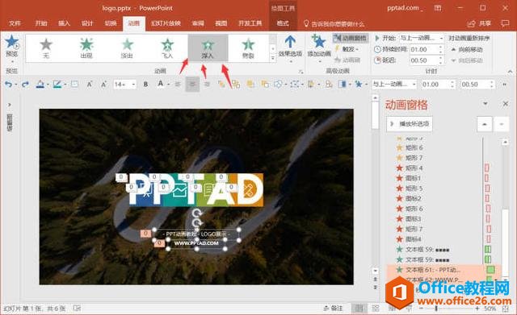Viewport: 517px width, 315px height.
Task: Switch to Slide Sorter view icon
Action: 375,309
